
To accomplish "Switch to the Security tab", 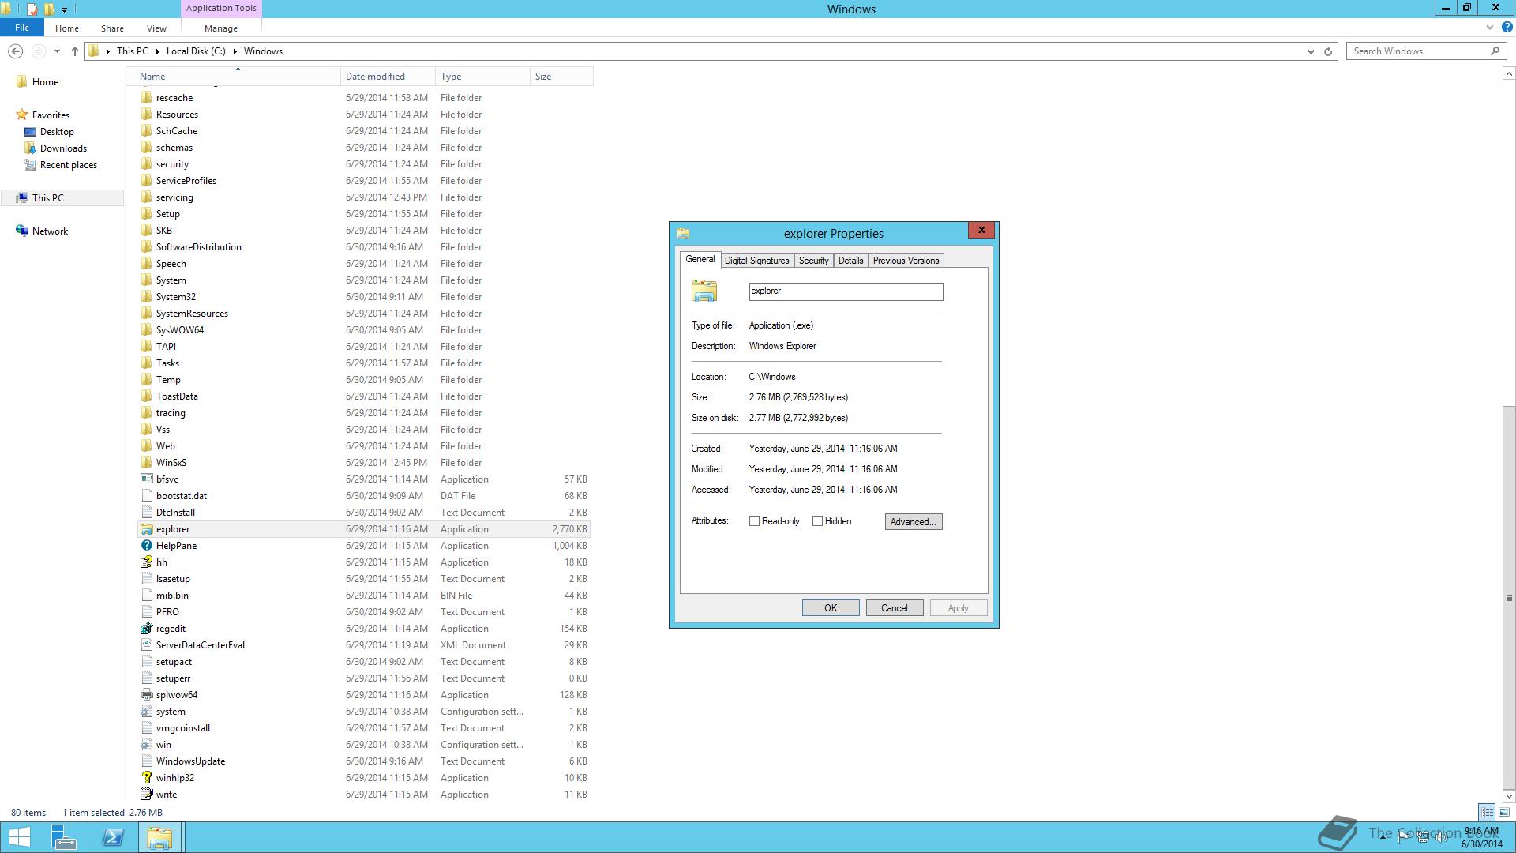I will [813, 261].
